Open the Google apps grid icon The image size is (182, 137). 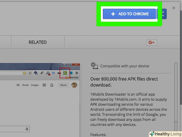[x=44, y=85]
